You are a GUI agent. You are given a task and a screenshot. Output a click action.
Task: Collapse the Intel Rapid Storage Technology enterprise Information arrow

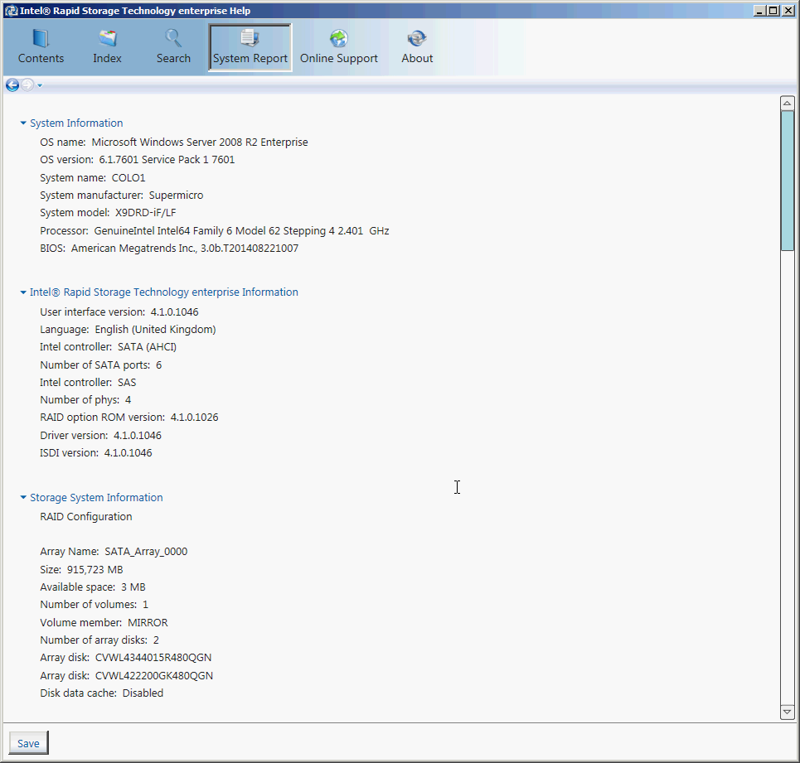click(x=23, y=292)
